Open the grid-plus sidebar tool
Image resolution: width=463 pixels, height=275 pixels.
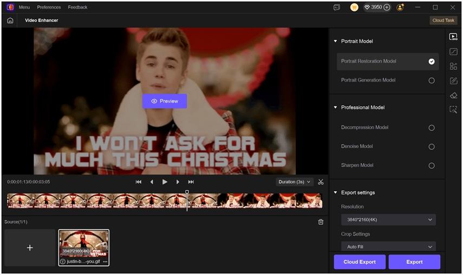(x=453, y=66)
